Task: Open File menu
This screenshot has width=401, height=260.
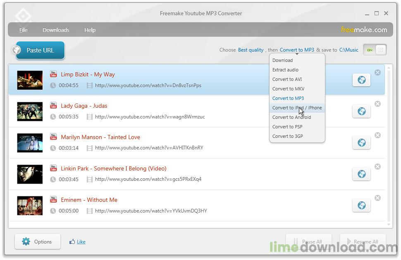Action: (x=23, y=30)
